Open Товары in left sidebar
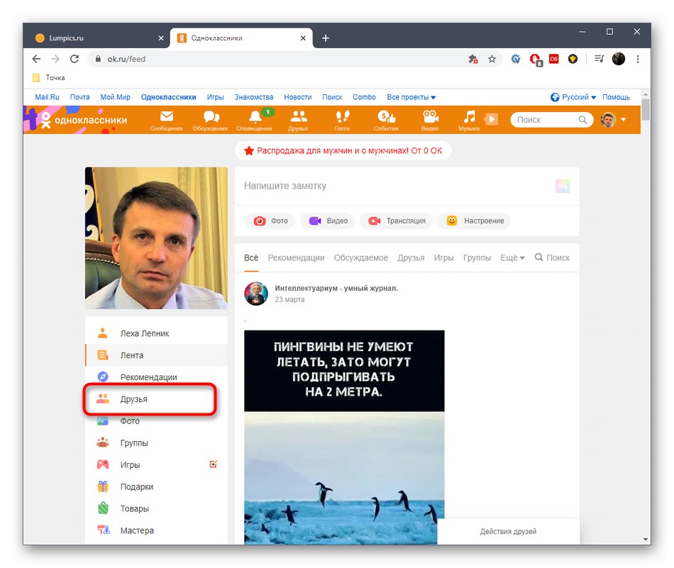 tap(157, 508)
